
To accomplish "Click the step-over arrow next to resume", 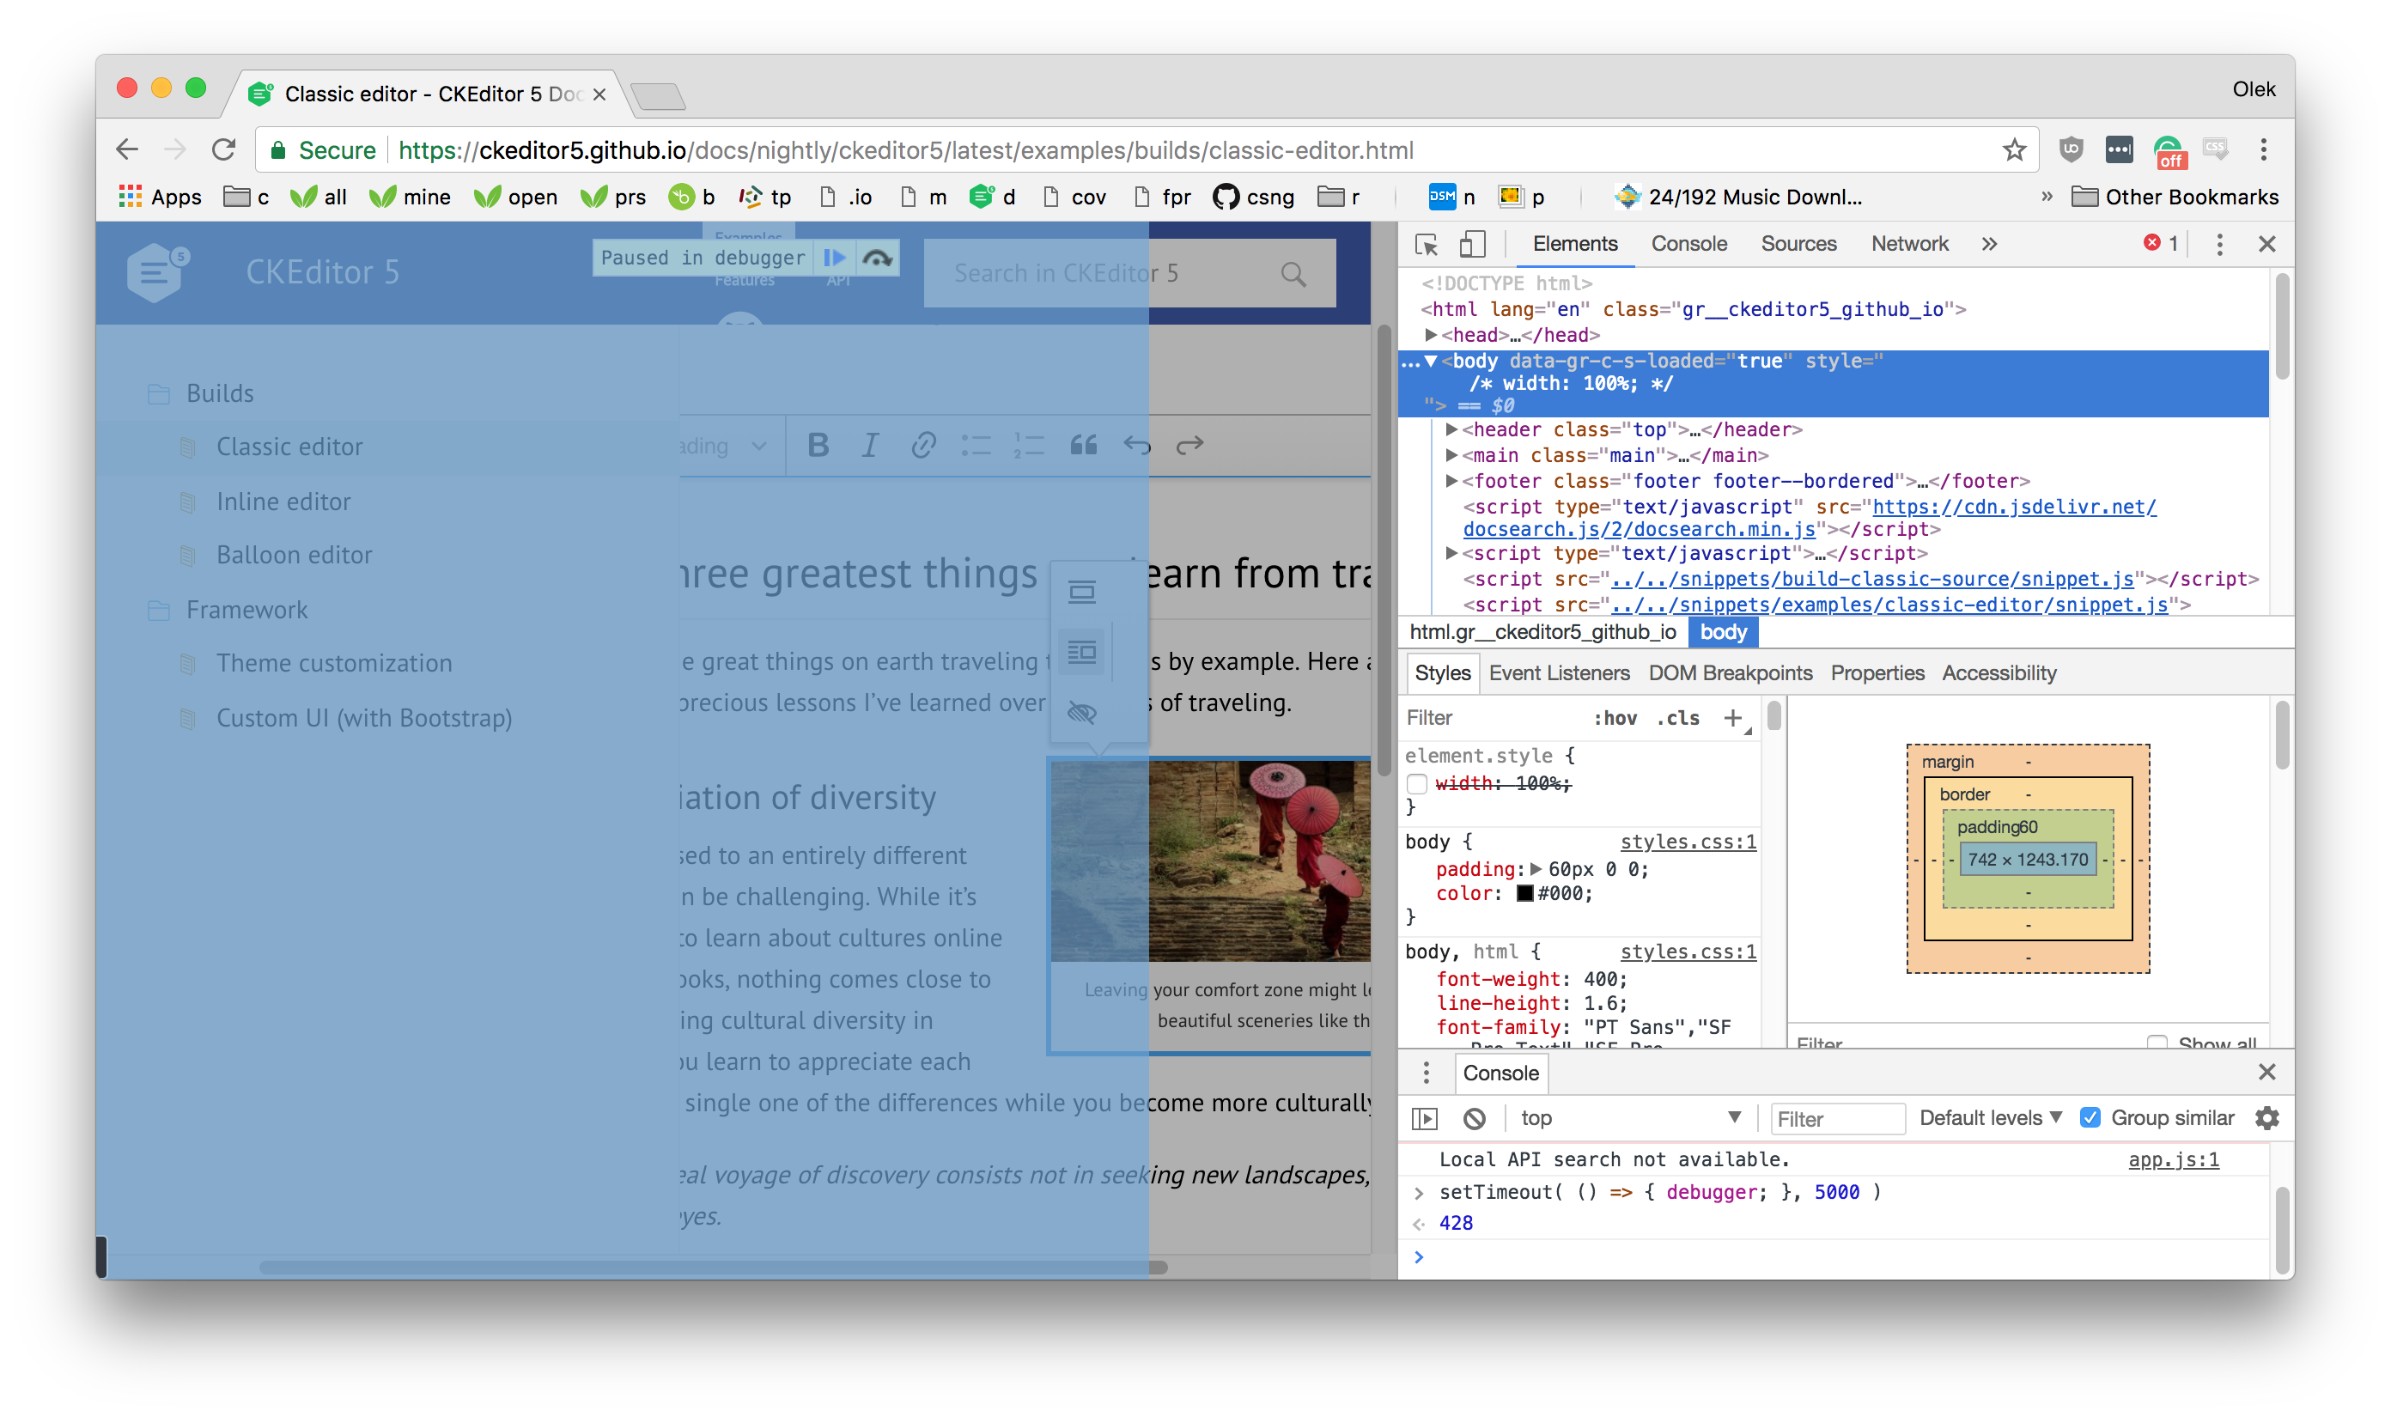I will (x=877, y=256).
